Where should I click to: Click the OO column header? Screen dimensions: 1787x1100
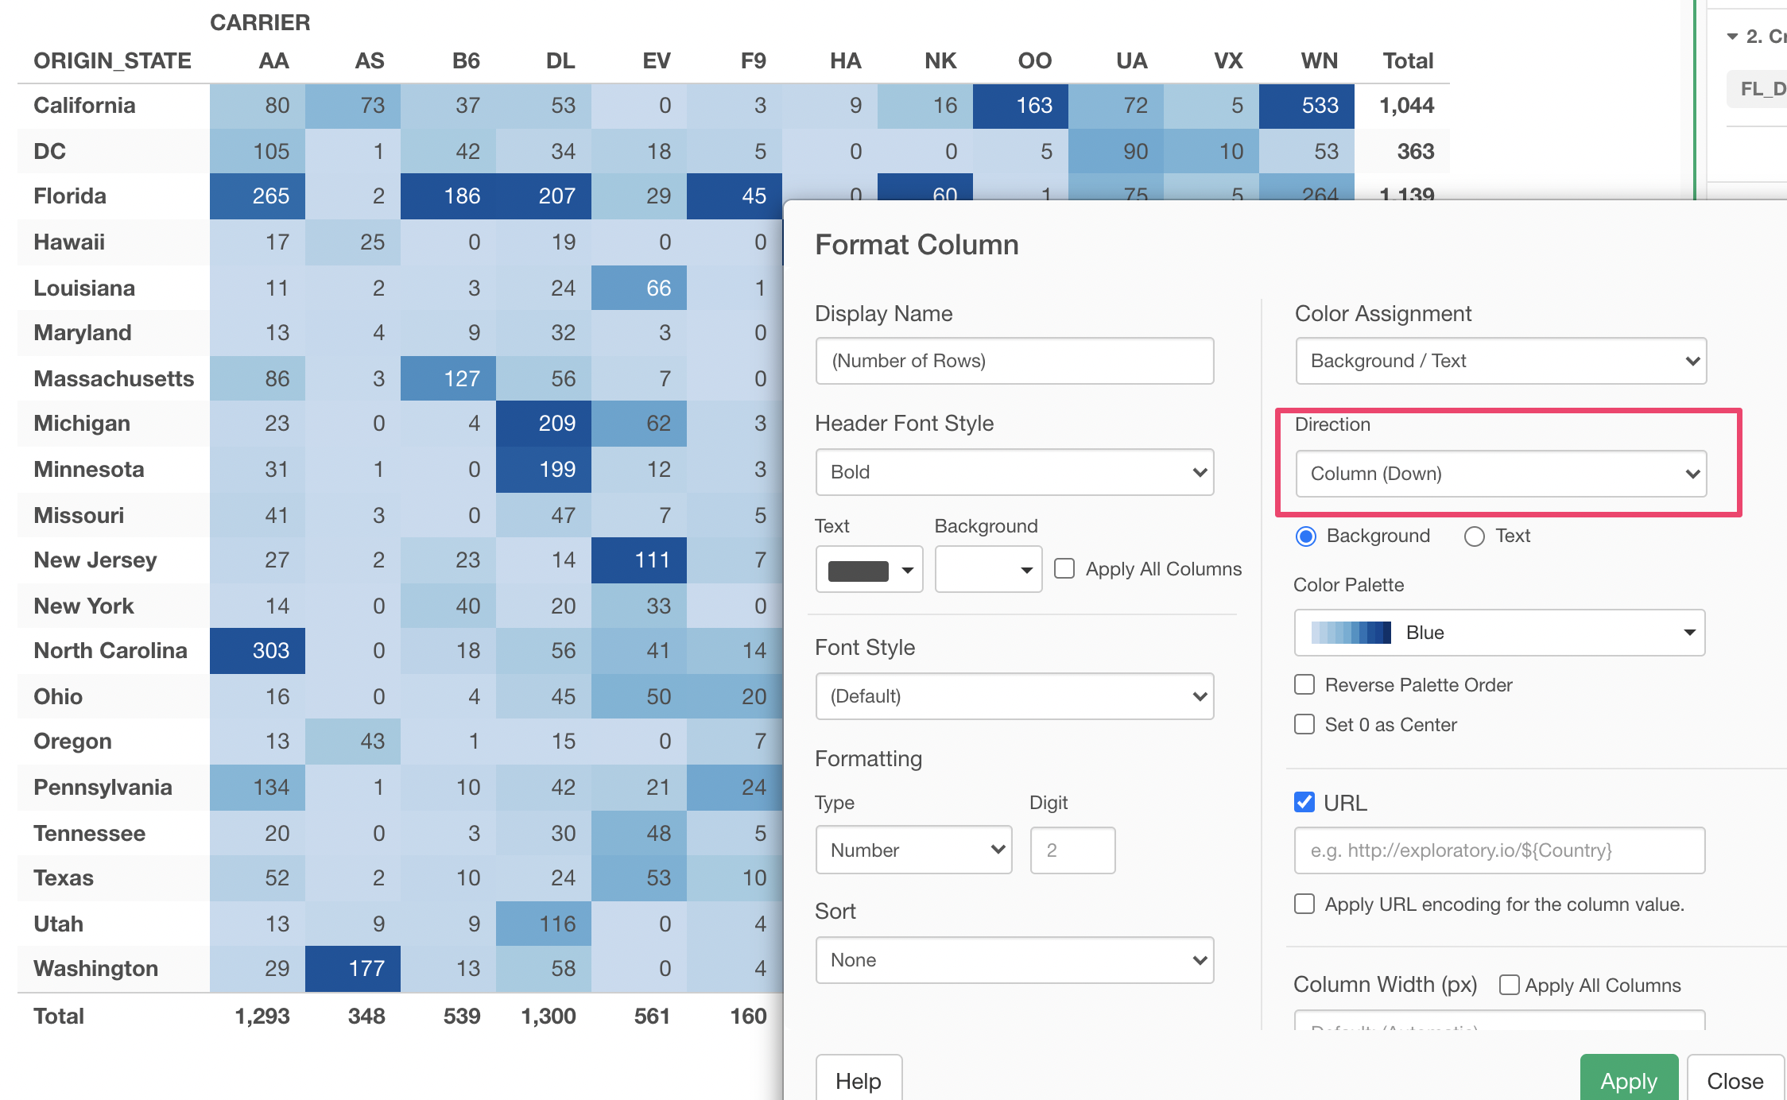click(1035, 61)
